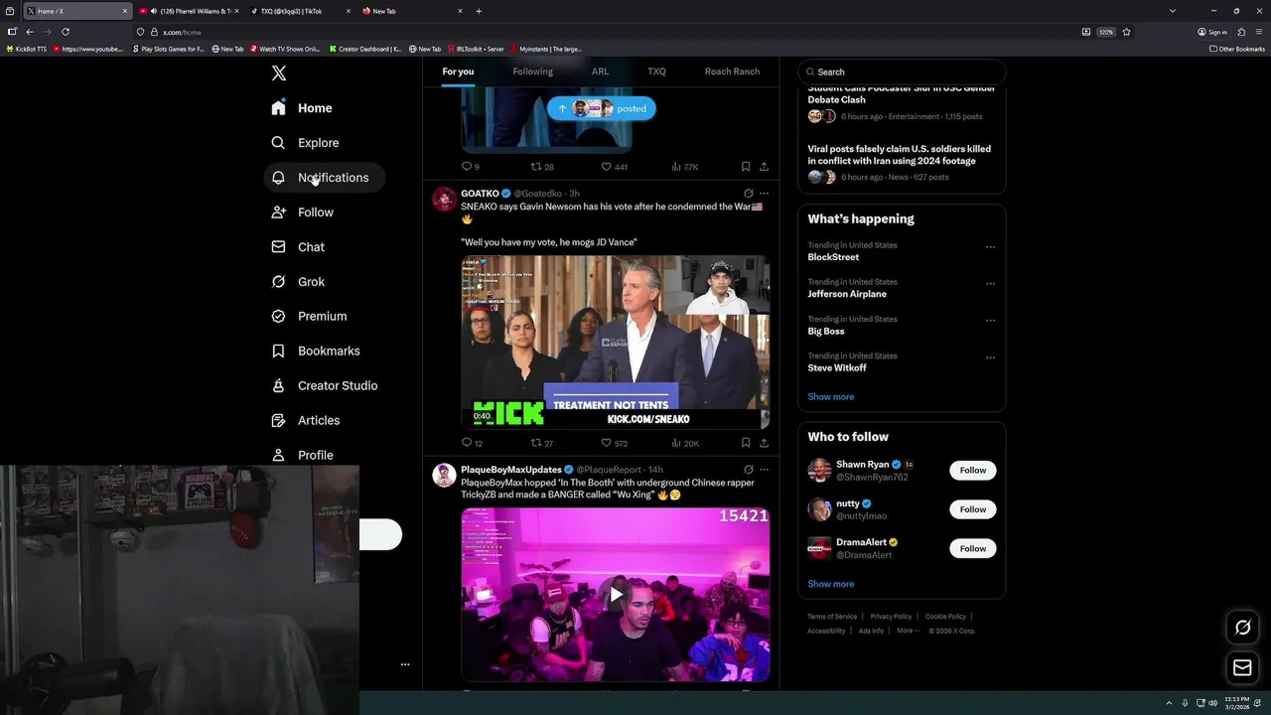The width and height of the screenshot is (1271, 715).
Task: Switch to the TXQ timeline tab
Action: tap(656, 71)
